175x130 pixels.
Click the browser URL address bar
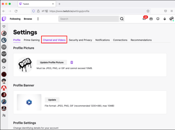point(91,11)
